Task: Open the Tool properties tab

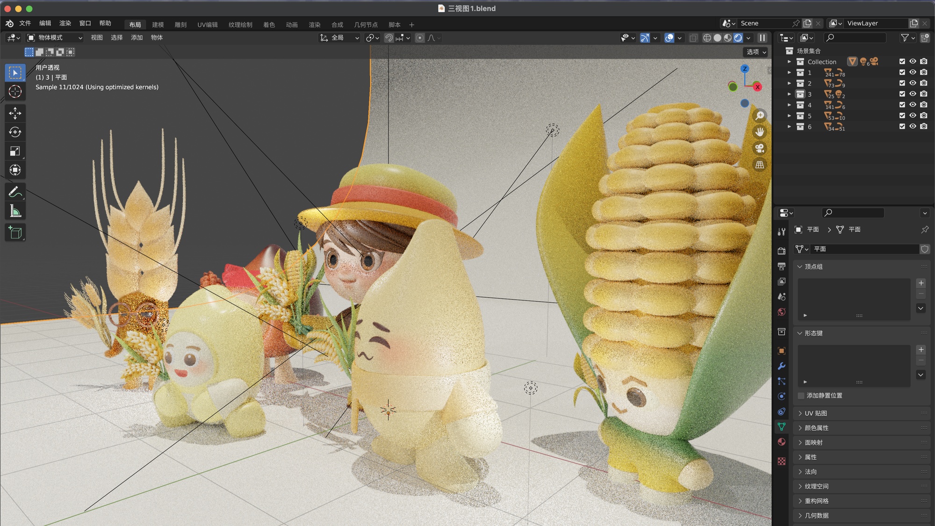Action: point(782,231)
